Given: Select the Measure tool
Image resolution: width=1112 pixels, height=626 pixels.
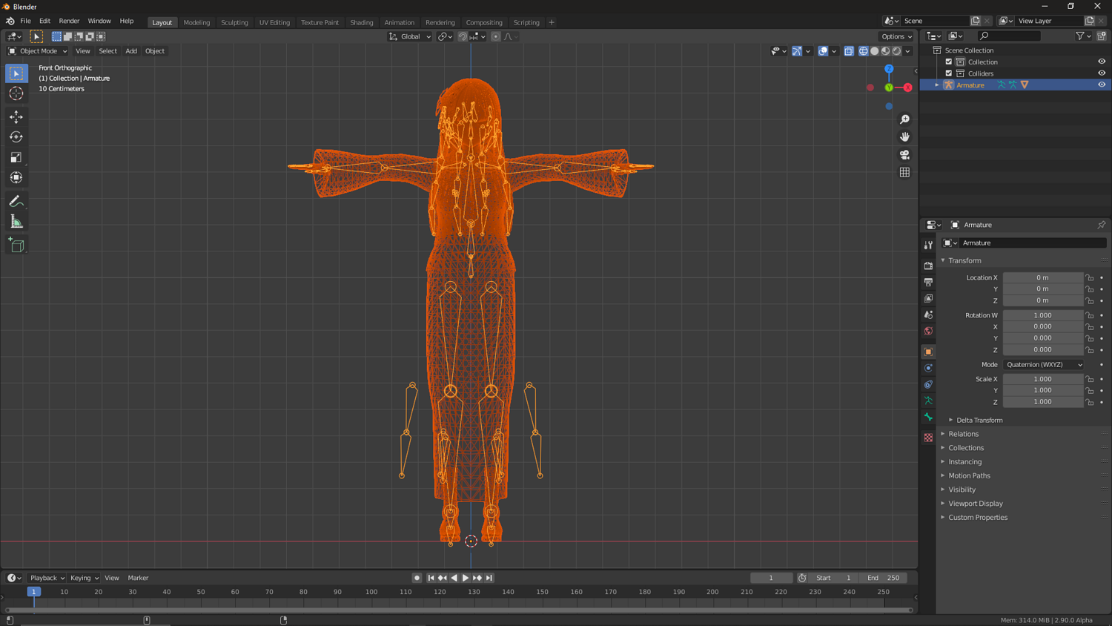Looking at the screenshot, I should coord(16,222).
